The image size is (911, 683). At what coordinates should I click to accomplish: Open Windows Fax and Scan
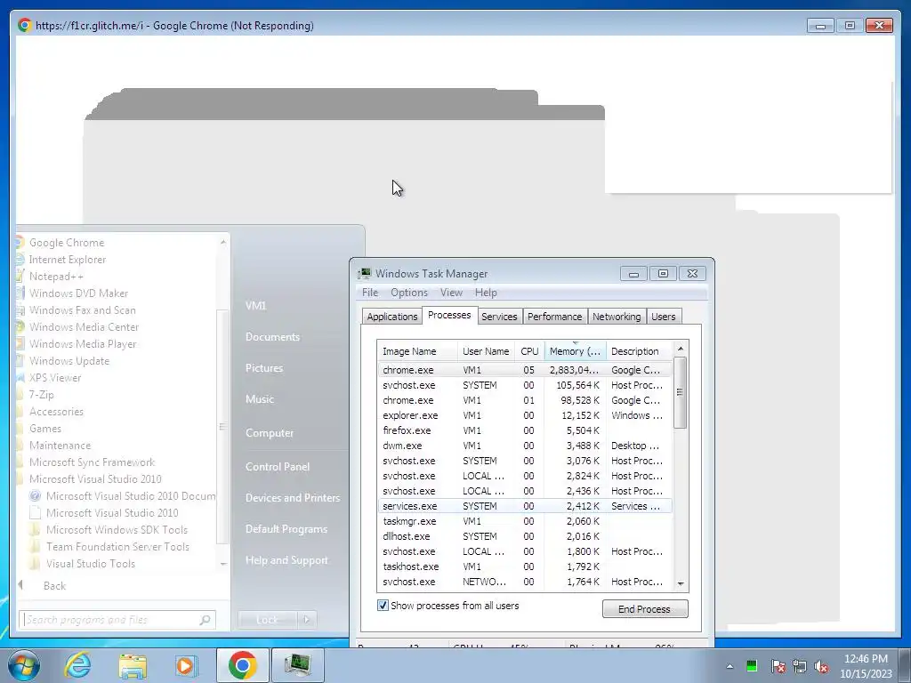pyautogui.click(x=82, y=310)
